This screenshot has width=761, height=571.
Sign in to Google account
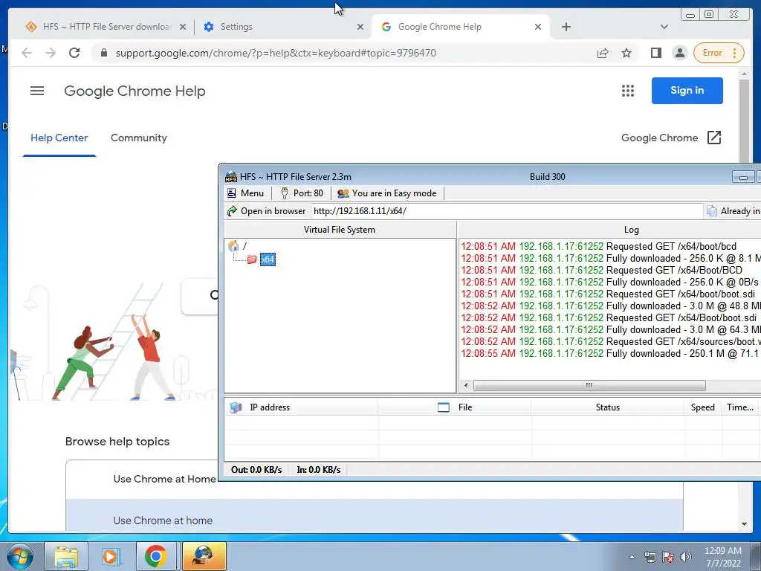pyautogui.click(x=687, y=90)
